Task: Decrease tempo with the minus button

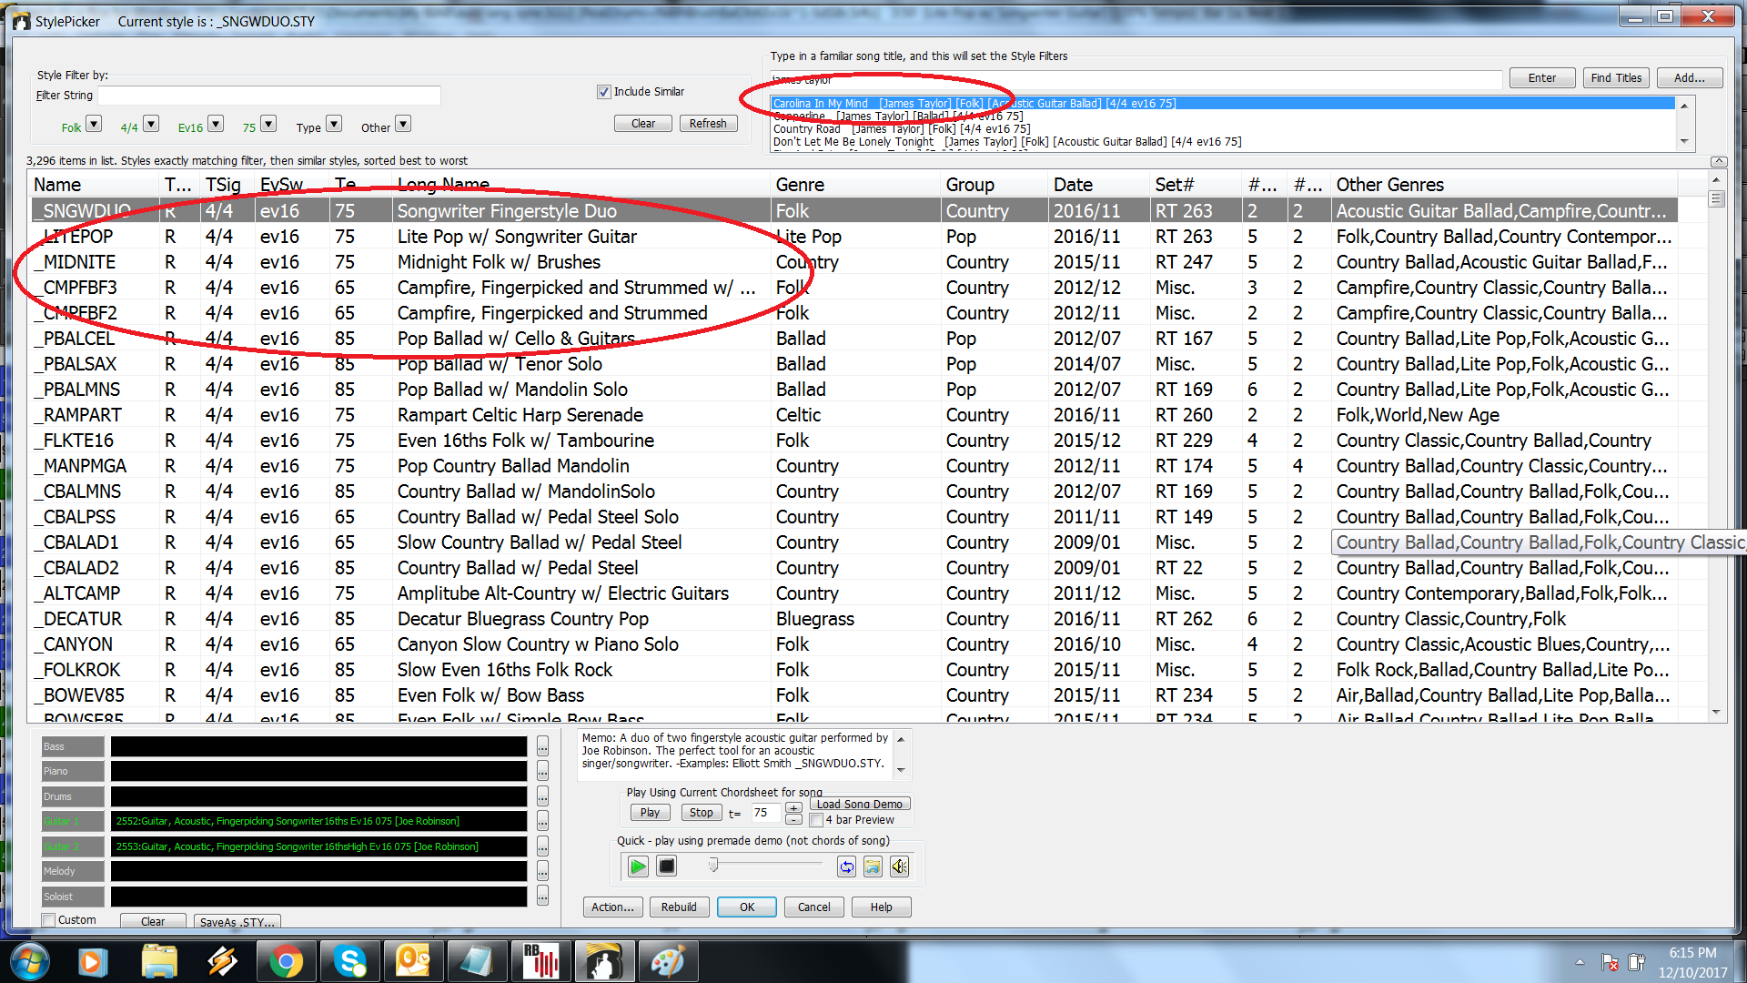Action: [x=793, y=818]
